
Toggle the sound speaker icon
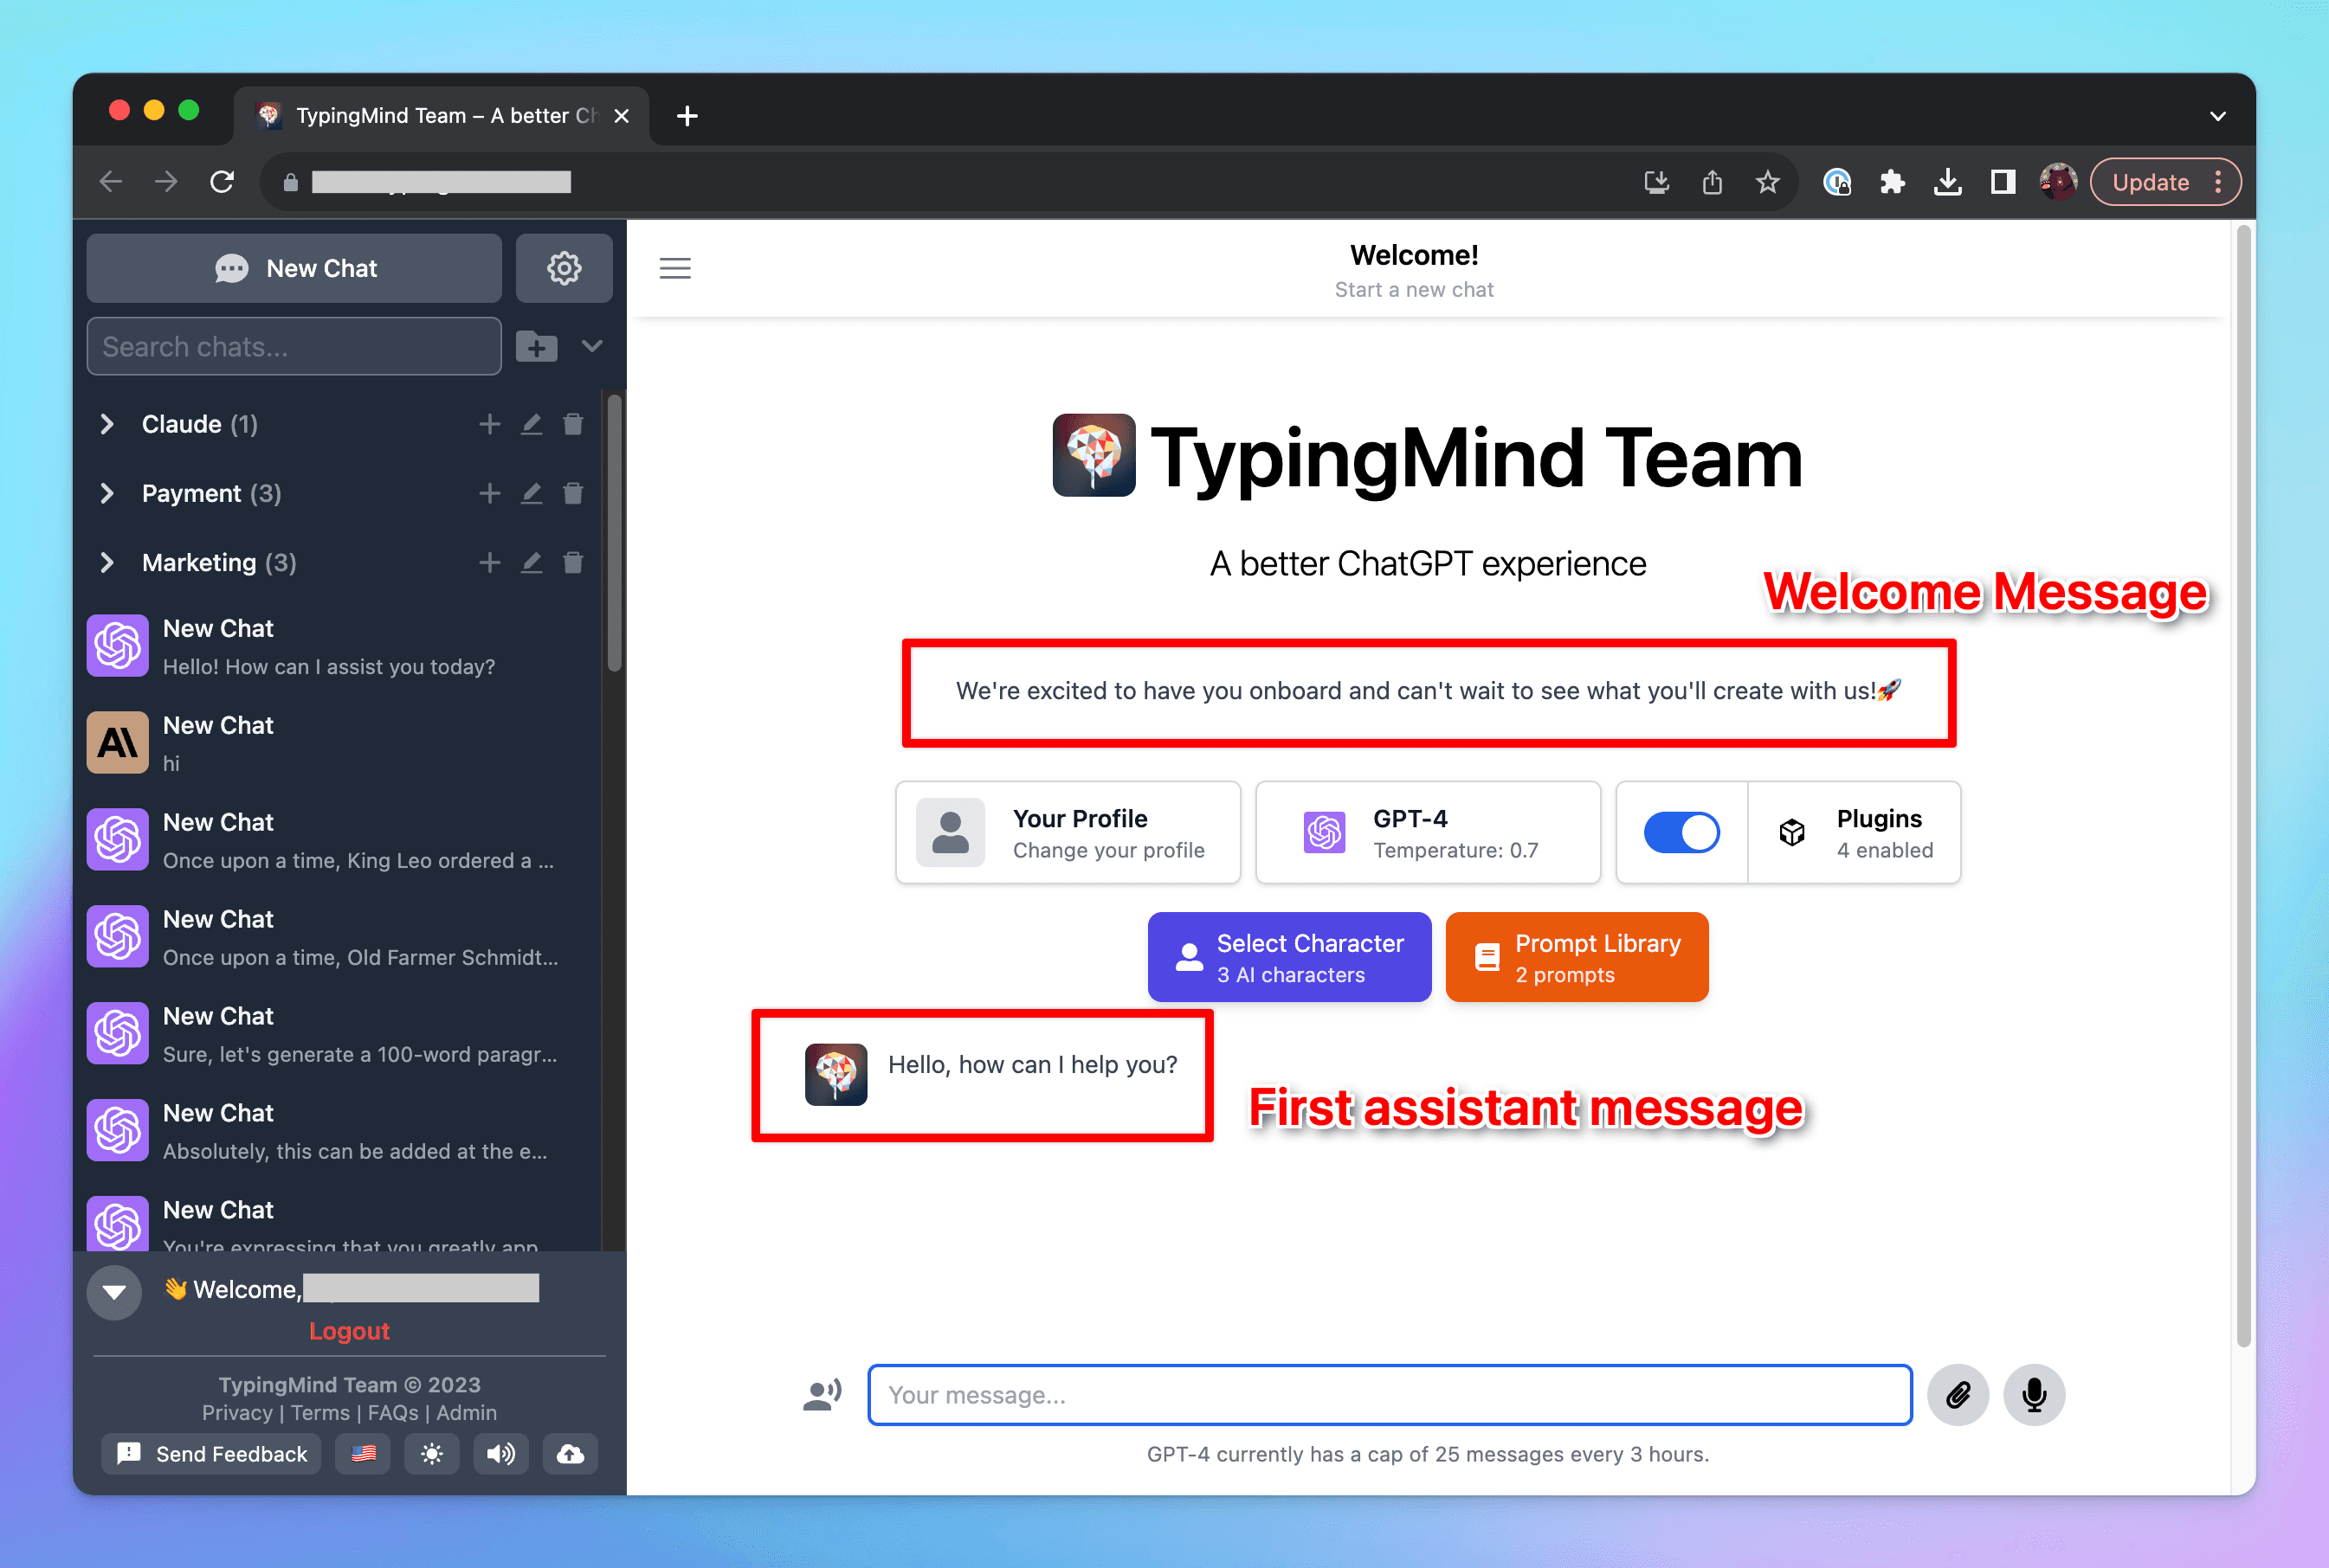[500, 1453]
